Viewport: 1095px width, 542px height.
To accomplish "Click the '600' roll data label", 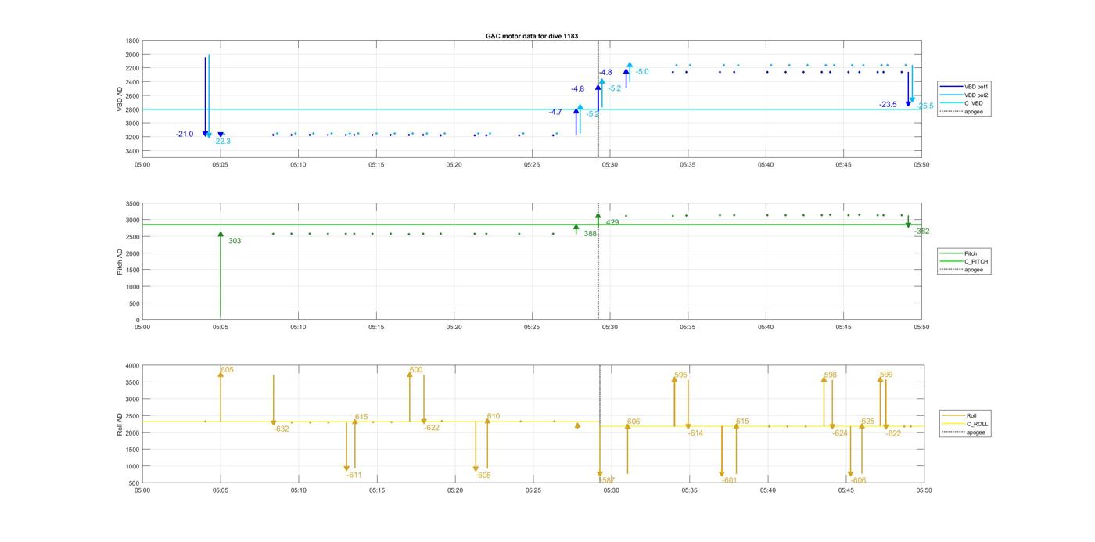I will [x=416, y=370].
